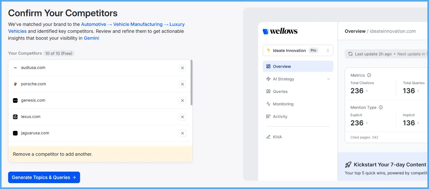Screen dimensions: 429x189
Task: Click the Overview breadcrumb heading
Action: (x=355, y=31)
